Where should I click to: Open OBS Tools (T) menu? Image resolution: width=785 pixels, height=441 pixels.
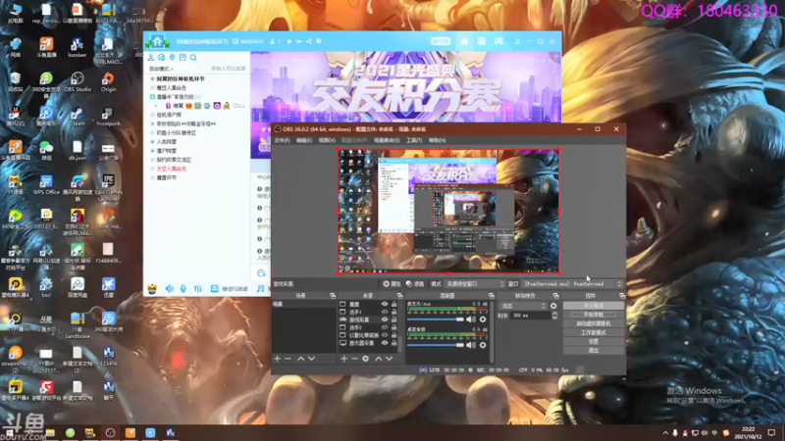[414, 140]
